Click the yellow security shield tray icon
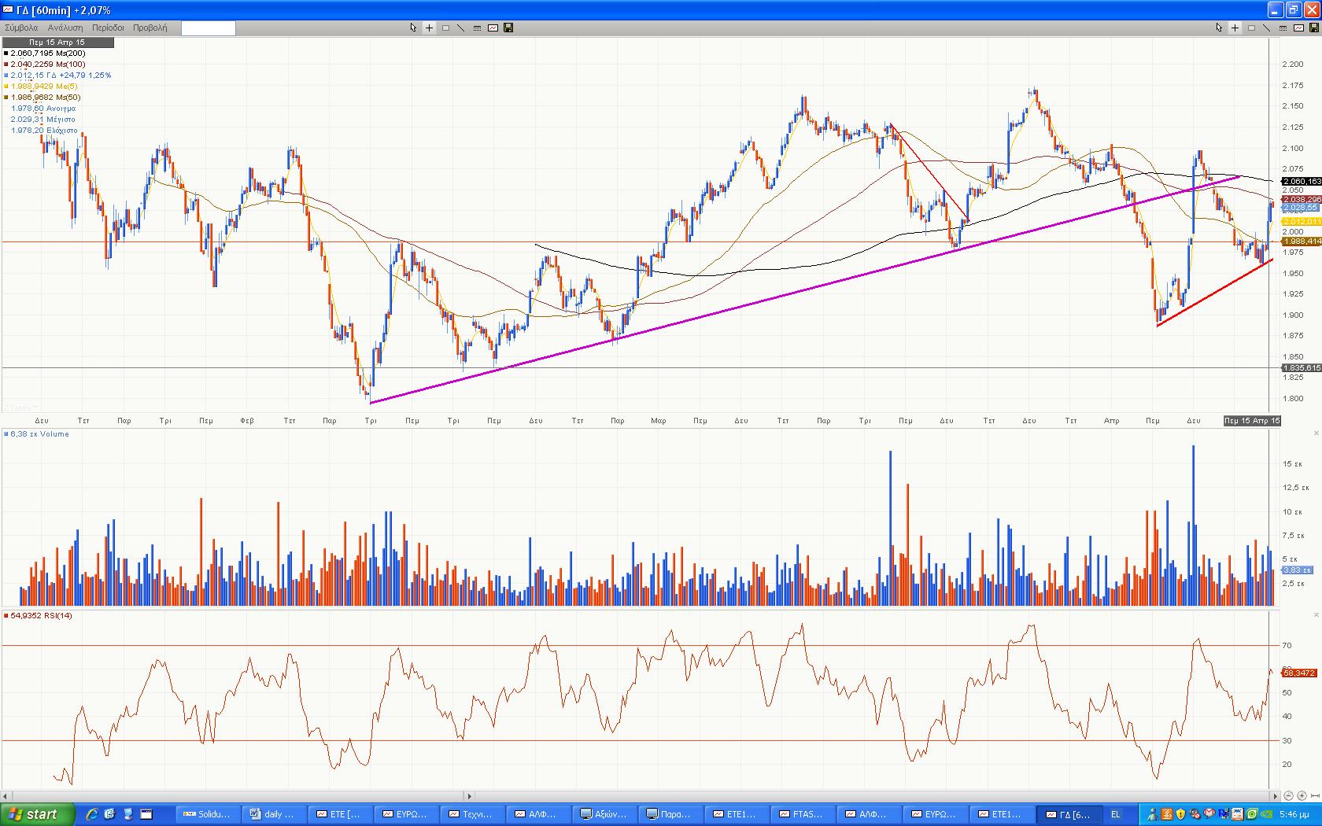1322x826 pixels. 1180,814
